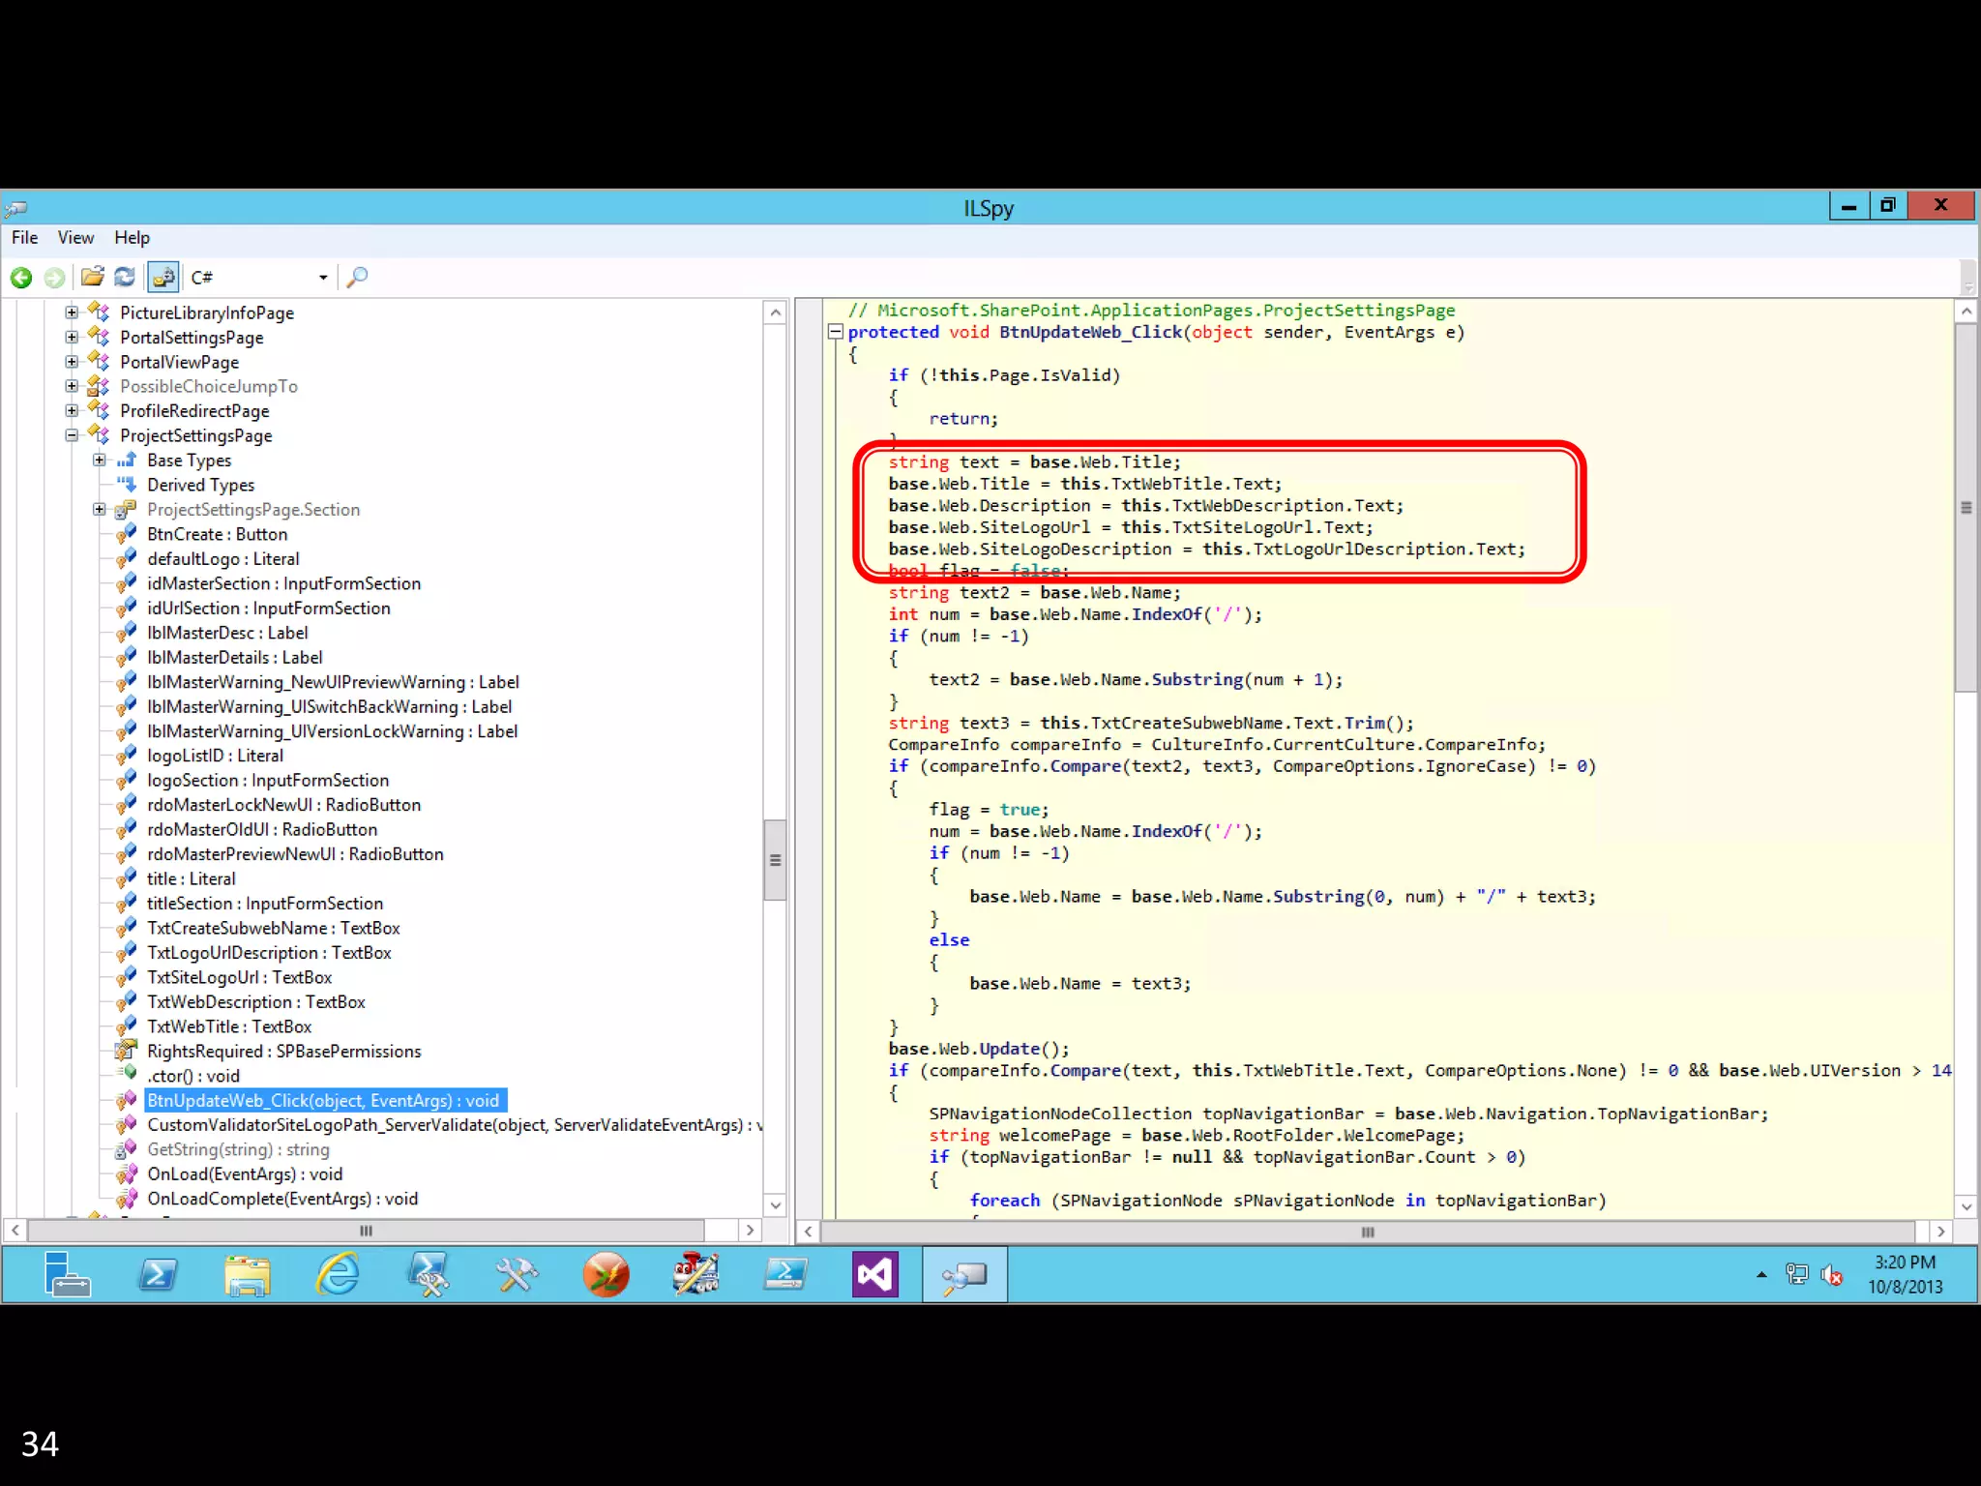Collapse the ProjectSettingsPage tree node
The height and width of the screenshot is (1486, 1981).
coord(72,435)
